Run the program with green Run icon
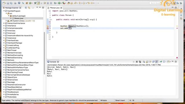The image size is (185, 104). pyautogui.click(x=59, y=3)
